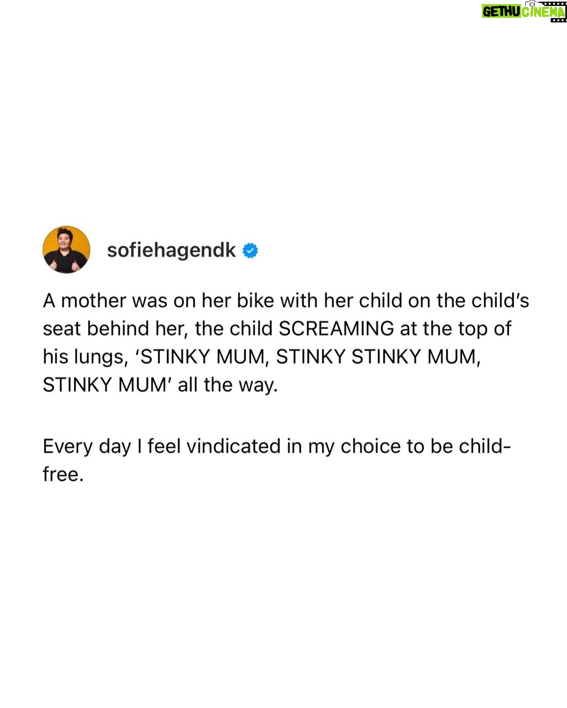Image resolution: width=567 pixels, height=708 pixels.
Task: Click the word SCREAMING in the post
Action: pos(336,329)
